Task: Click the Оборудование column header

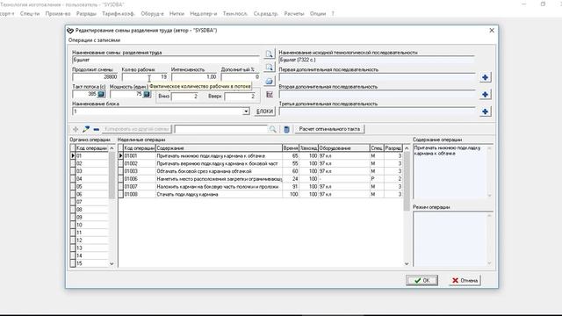Action: click(344, 148)
